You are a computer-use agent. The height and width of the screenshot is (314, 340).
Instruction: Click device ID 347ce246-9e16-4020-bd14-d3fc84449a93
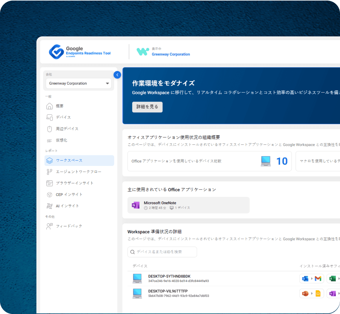(x=179, y=281)
